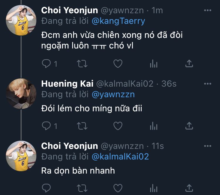Open the @kangTaerry mention link

point(119,21)
